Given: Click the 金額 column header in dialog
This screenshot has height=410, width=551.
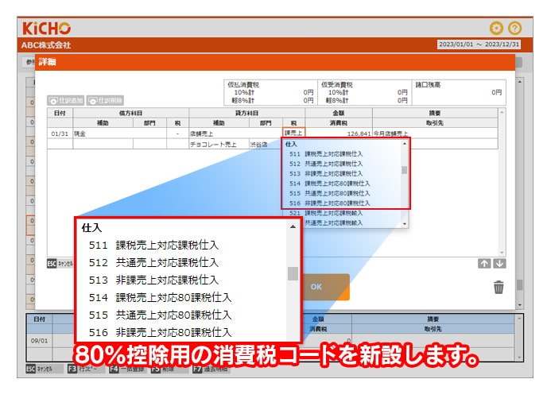Looking at the screenshot, I should click(339, 113).
